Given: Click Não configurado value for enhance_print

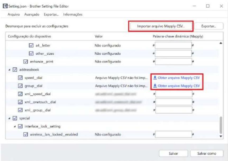Looking at the screenshot, I should coord(108,62).
